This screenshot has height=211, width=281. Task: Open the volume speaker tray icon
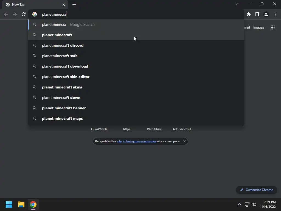254,204
